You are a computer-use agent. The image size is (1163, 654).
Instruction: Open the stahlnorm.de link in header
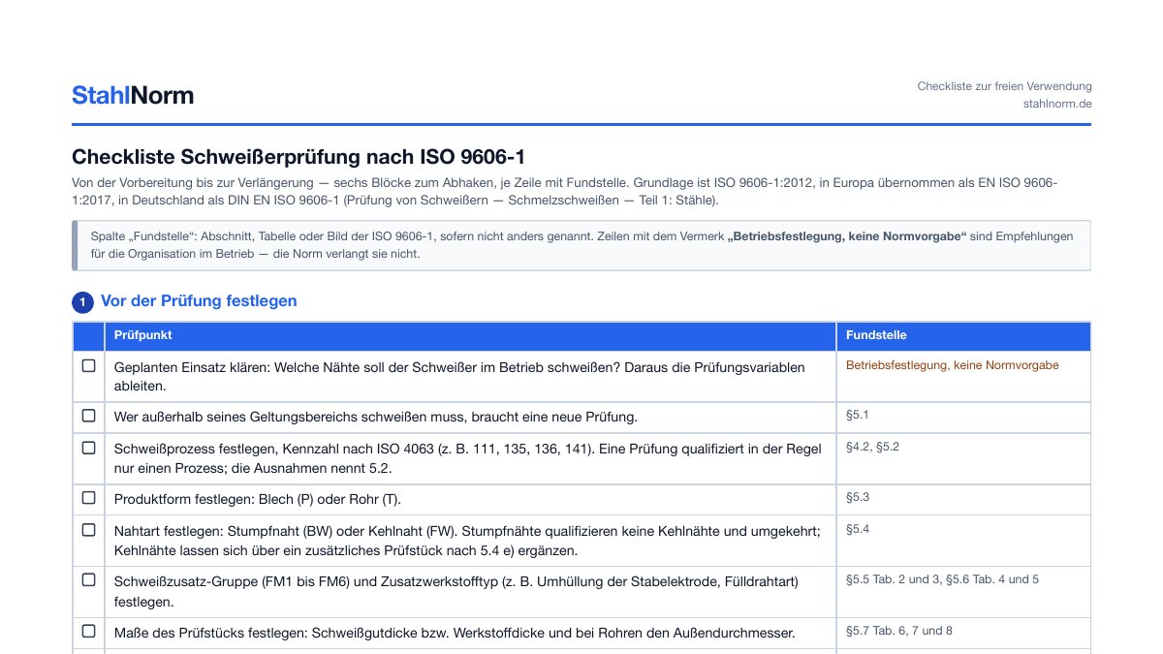pos(1057,104)
